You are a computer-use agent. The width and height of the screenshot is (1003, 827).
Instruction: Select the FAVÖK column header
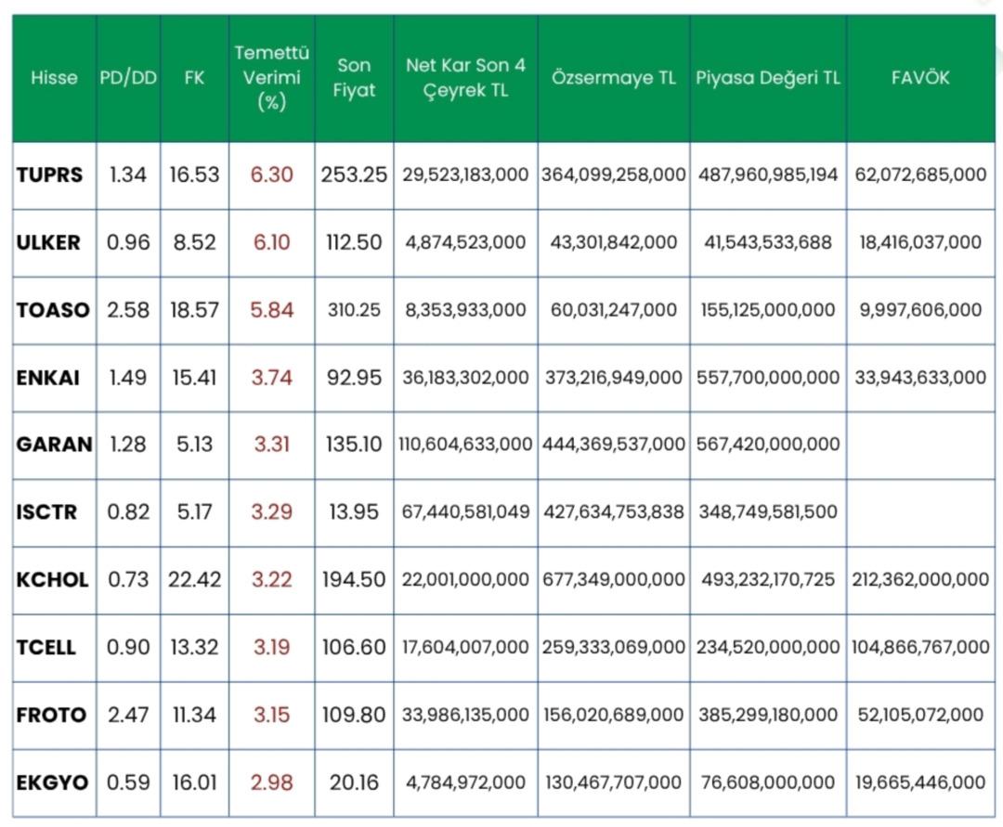tap(919, 78)
